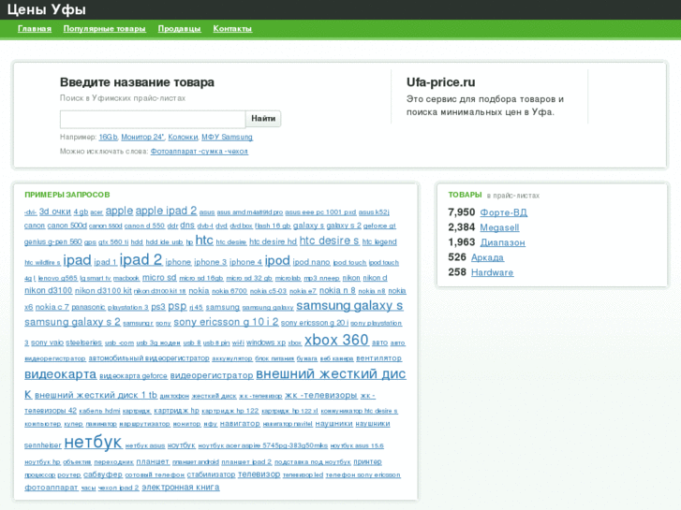Open seller Диапазон
Image resolution: width=681 pixels, height=510 pixels.
(502, 242)
